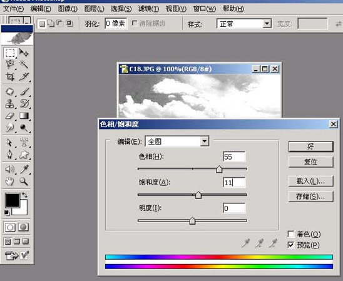
Task: Select the Crop tool
Action: 10,76
